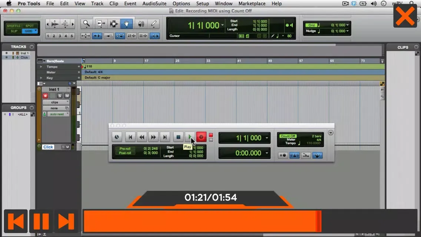Viewport: 421px width, 237px height.
Task: Open the Clips list dropdown menu
Action: point(416,47)
